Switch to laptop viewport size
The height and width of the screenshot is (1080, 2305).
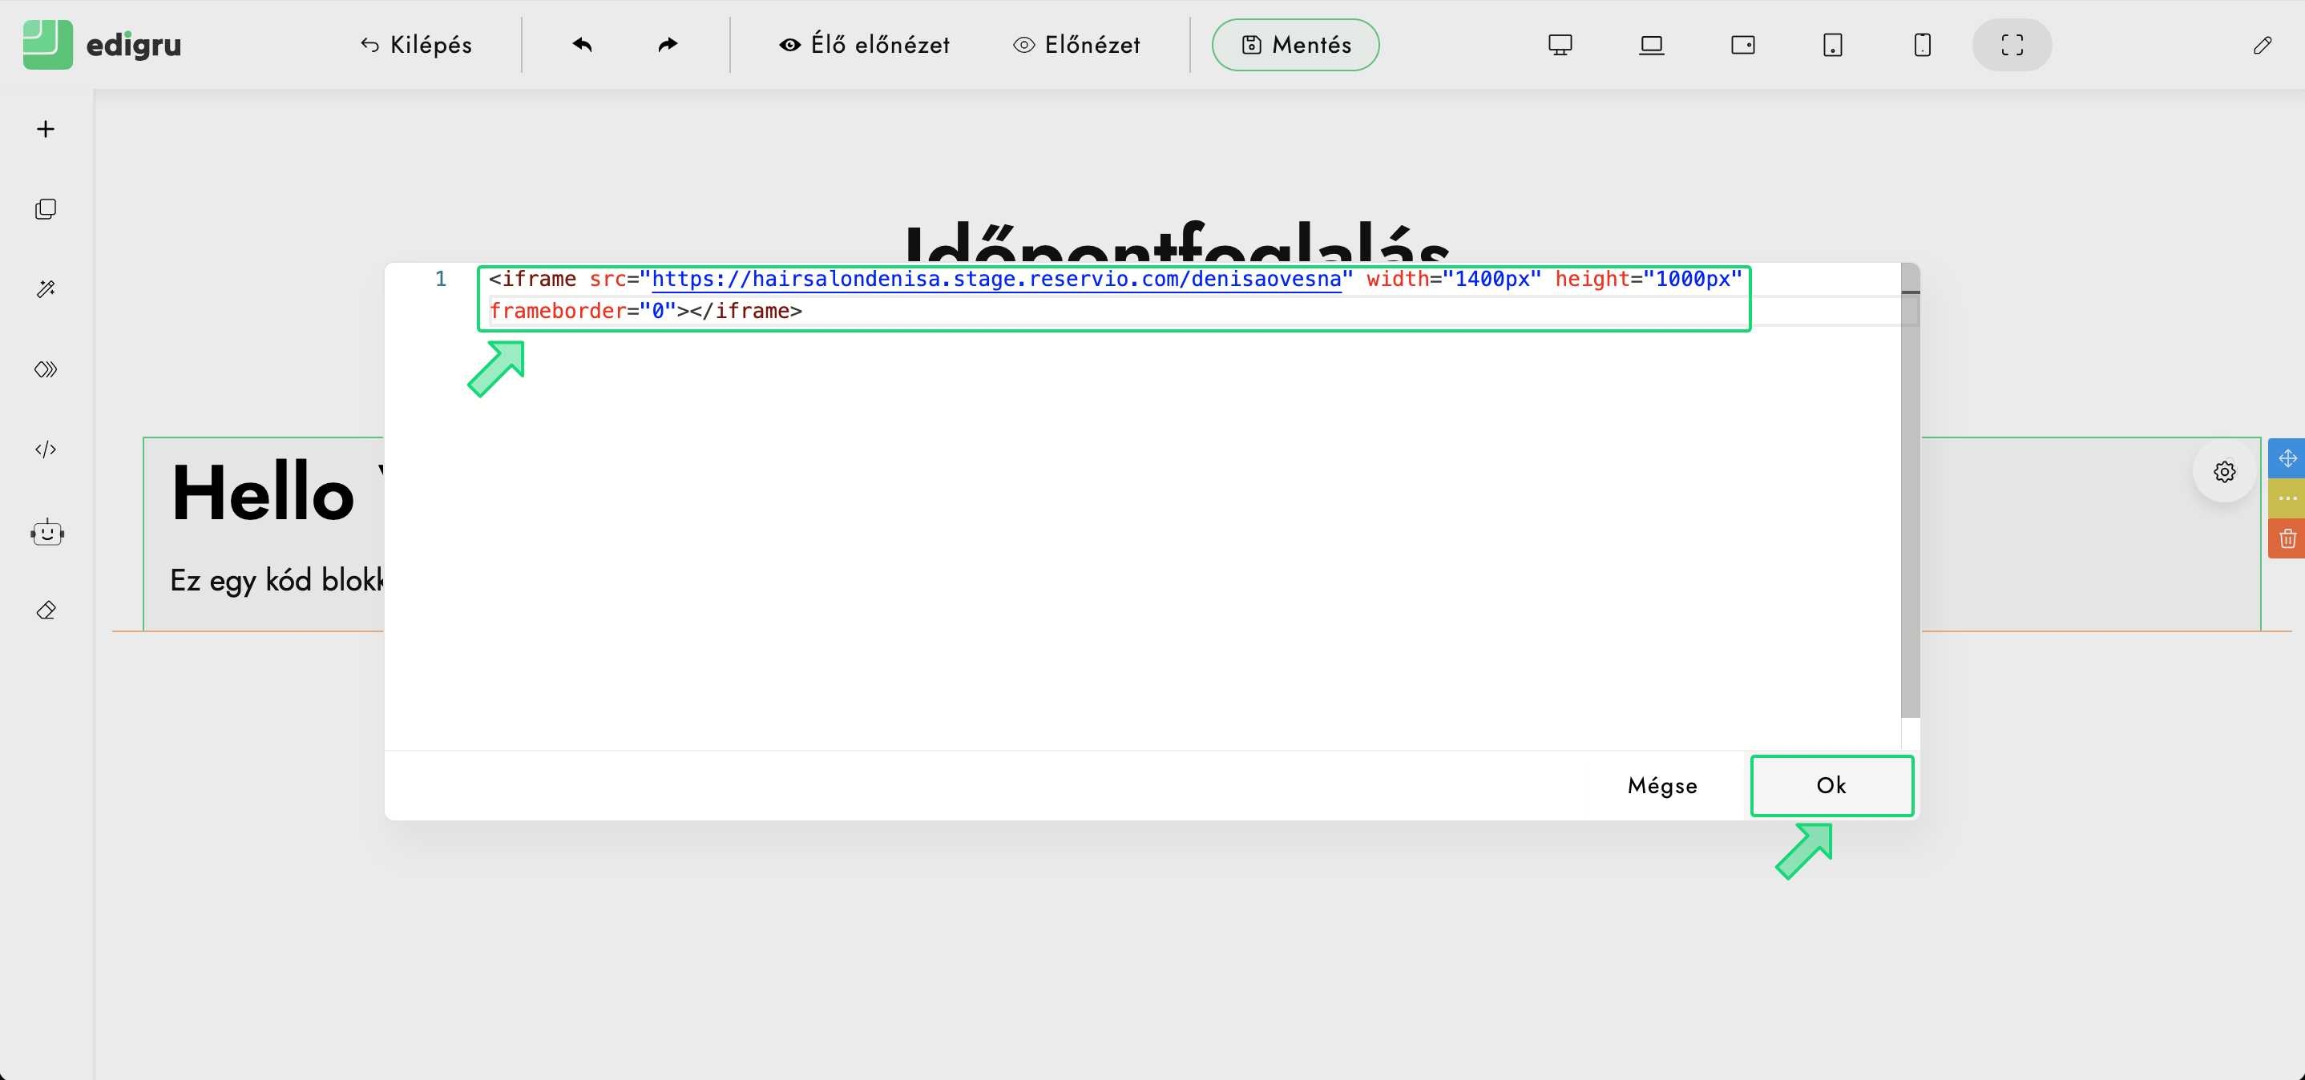1651,45
